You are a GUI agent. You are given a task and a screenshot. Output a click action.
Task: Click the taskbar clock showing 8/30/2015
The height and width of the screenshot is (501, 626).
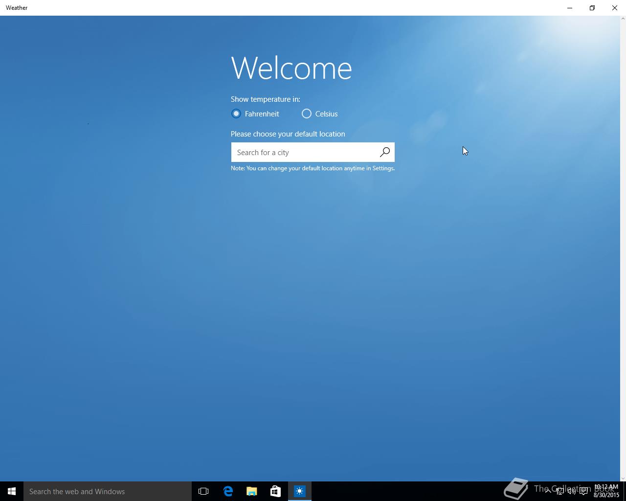pyautogui.click(x=606, y=491)
